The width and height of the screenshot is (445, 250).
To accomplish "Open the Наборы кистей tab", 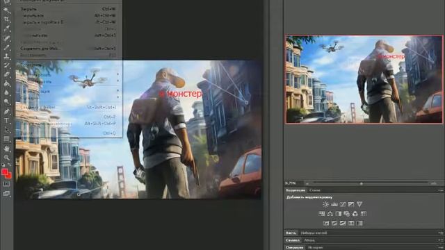I will pos(314,233).
